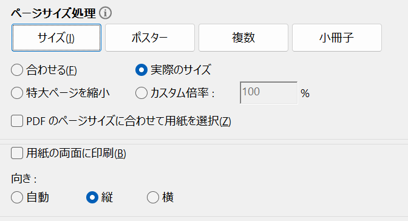Enable the カスタム倍率 radio button
The height and width of the screenshot is (221, 408).
click(141, 93)
